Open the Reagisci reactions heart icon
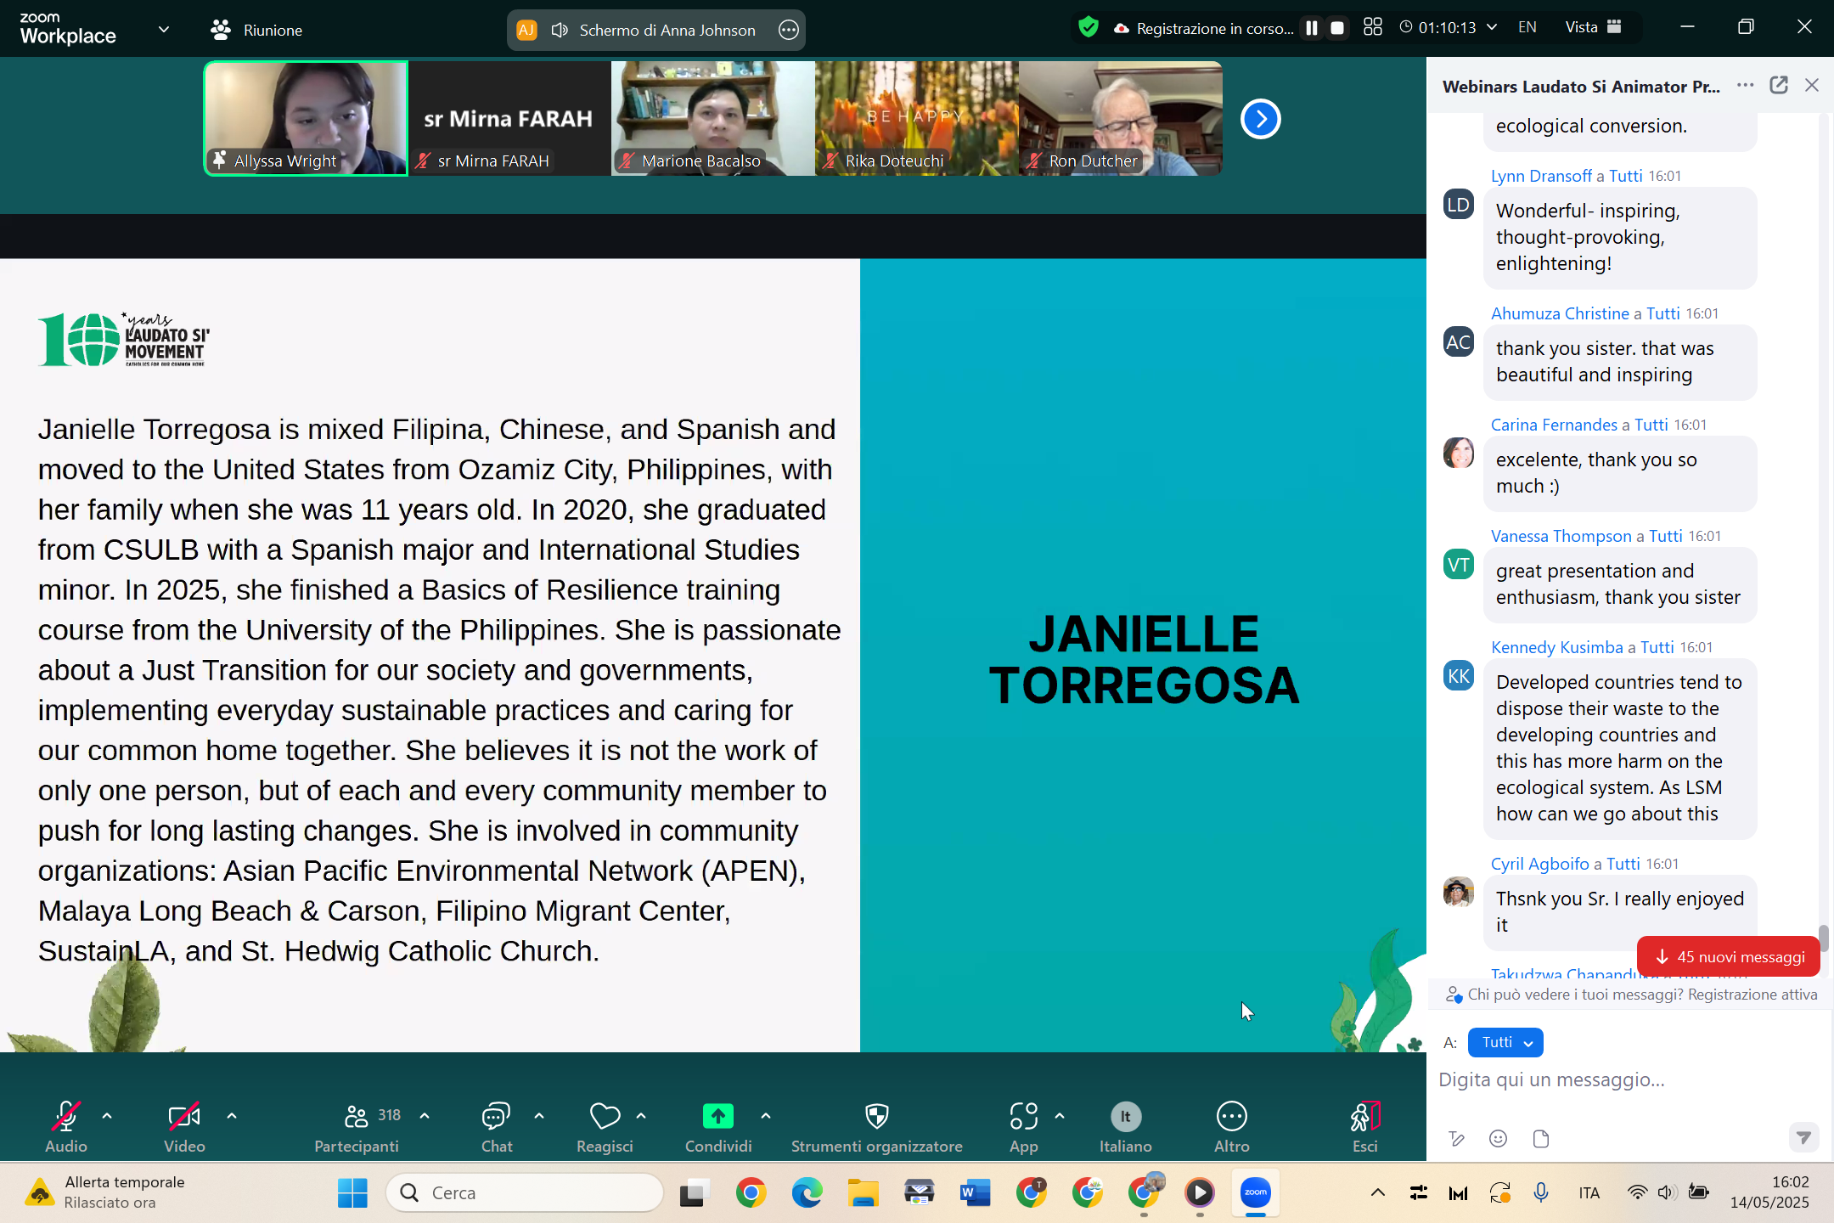 click(x=605, y=1116)
